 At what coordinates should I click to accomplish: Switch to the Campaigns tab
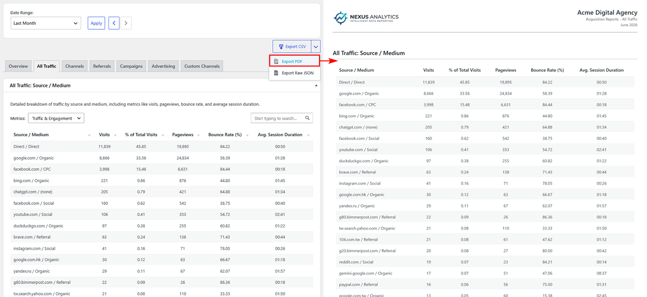[131, 66]
